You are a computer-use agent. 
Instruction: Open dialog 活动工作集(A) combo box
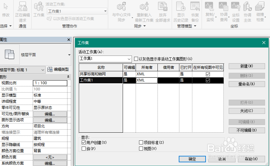click(105, 59)
